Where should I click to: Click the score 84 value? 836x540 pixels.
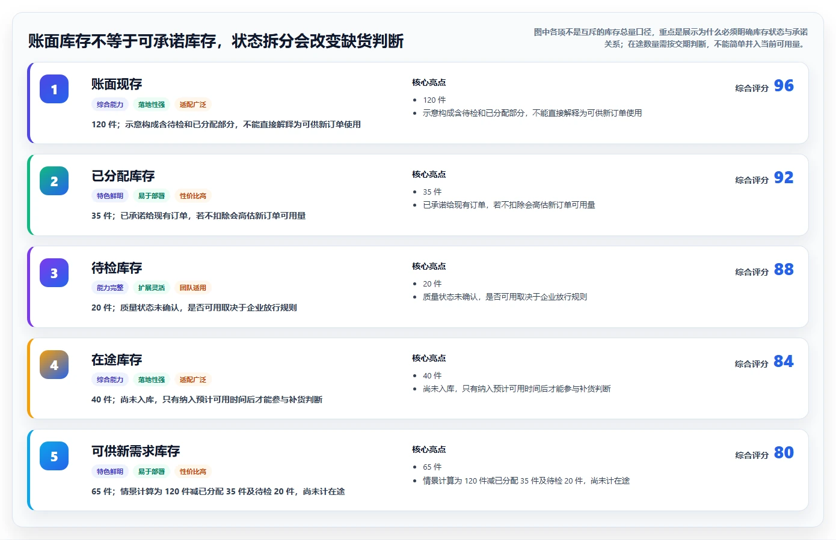pyautogui.click(x=784, y=362)
